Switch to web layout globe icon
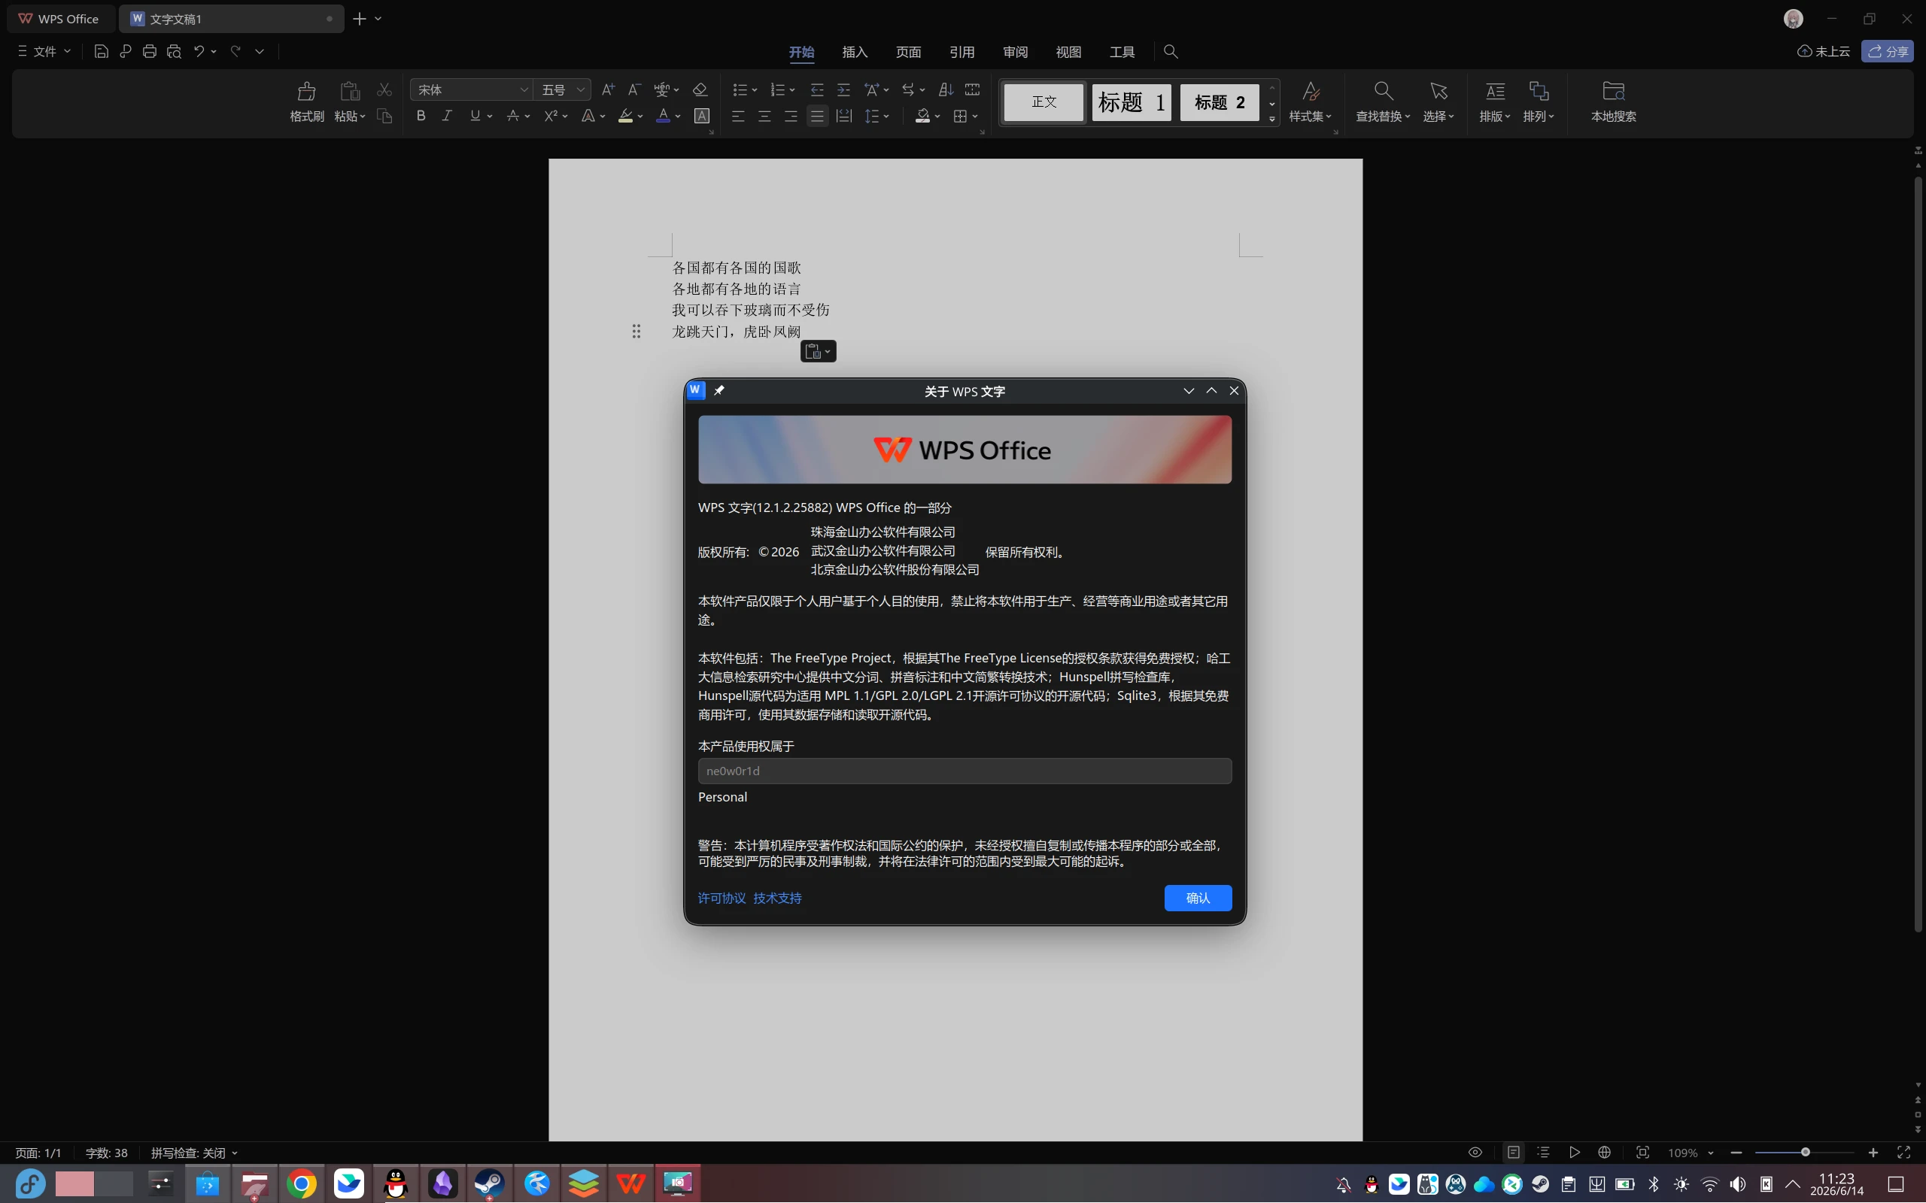1926x1203 pixels. pyautogui.click(x=1605, y=1153)
